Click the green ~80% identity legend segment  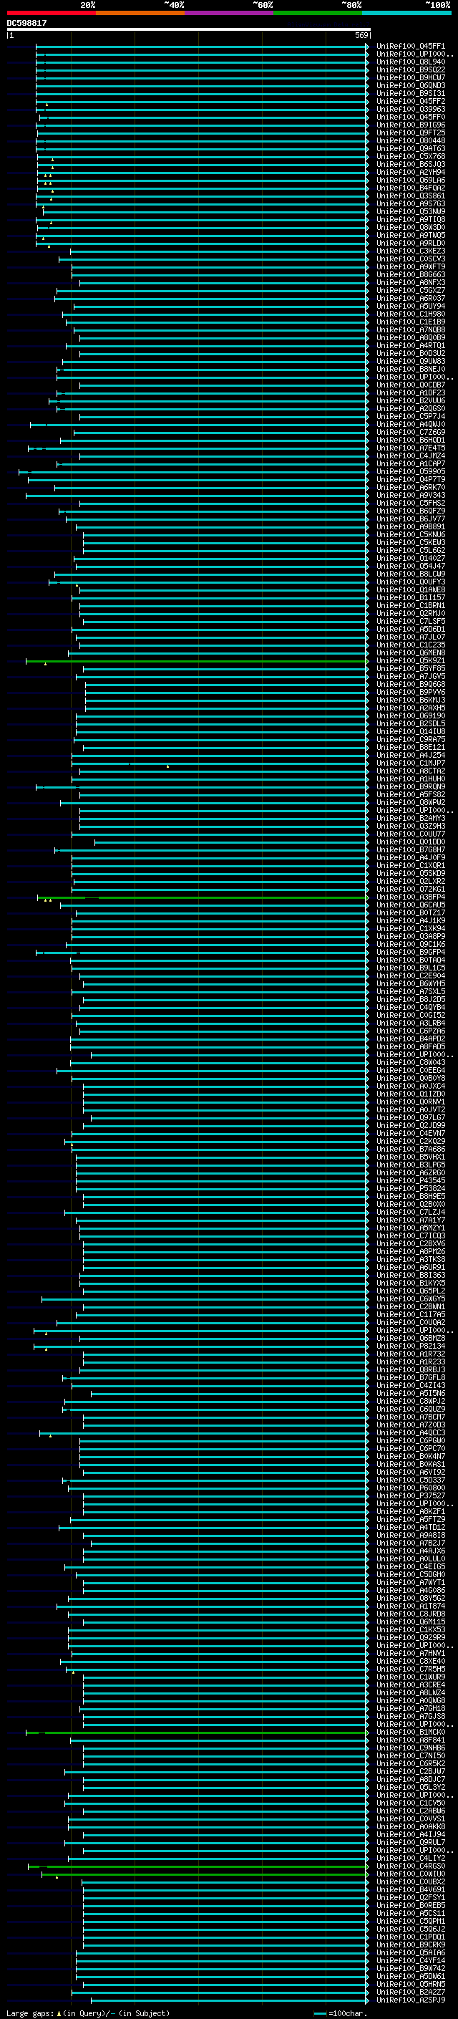click(x=318, y=13)
